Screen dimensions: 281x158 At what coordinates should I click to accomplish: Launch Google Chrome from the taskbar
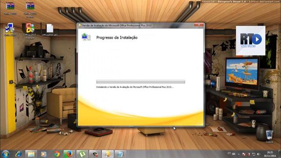tap(57, 154)
